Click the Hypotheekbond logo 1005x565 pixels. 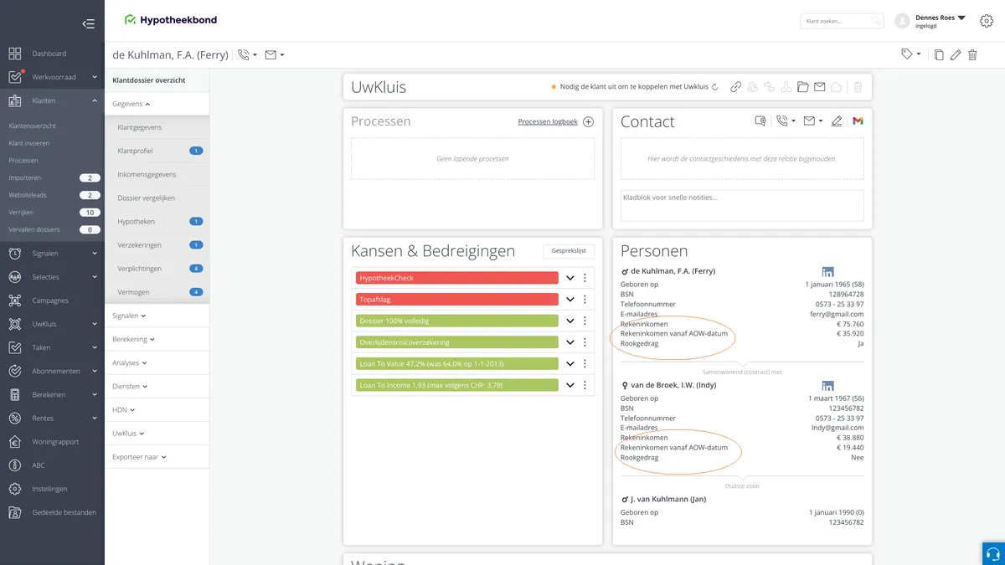coord(170,20)
